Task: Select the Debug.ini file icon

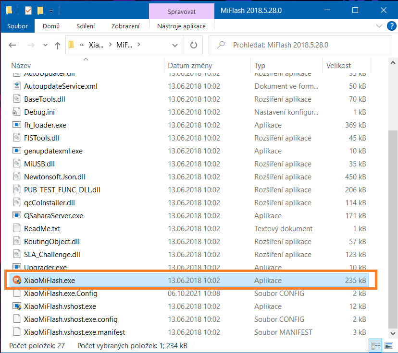Action: click(16, 112)
